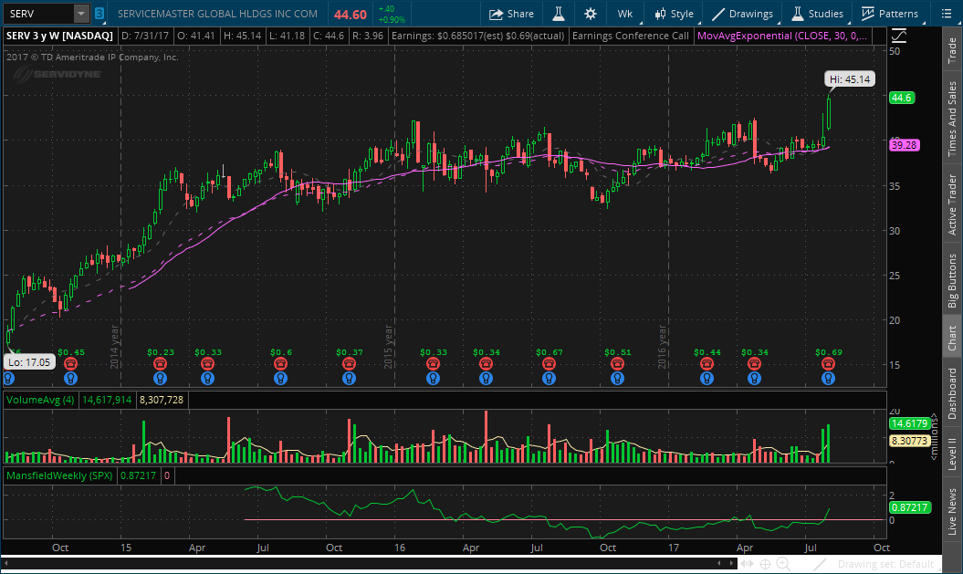Toggle the chart scale icon above price axis
The width and height of the screenshot is (963, 574).
(x=899, y=36)
